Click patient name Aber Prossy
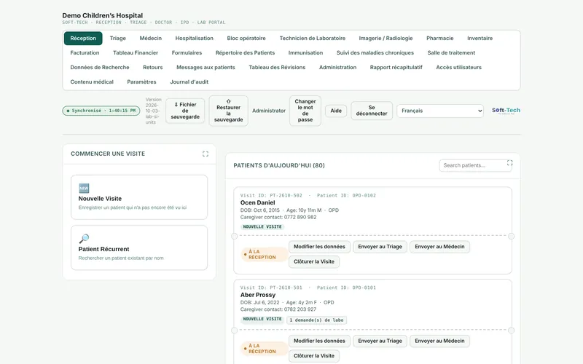Image resolution: width=583 pixels, height=364 pixels. point(258,295)
